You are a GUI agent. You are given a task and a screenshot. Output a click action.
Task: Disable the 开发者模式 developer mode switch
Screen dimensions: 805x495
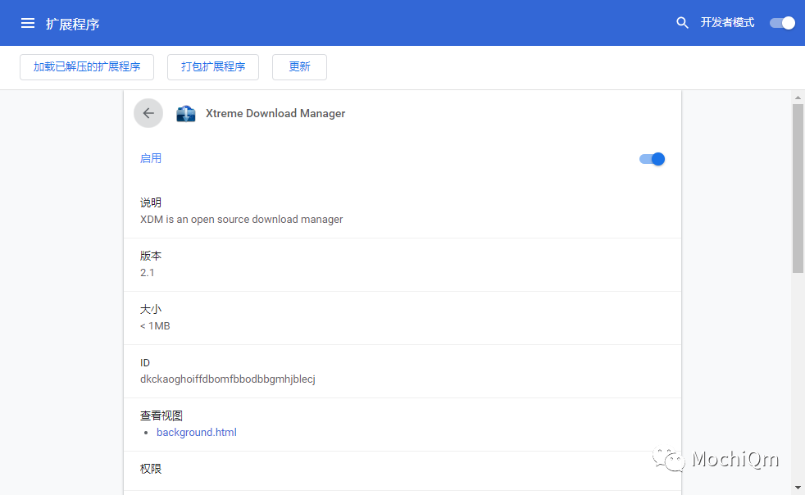782,23
